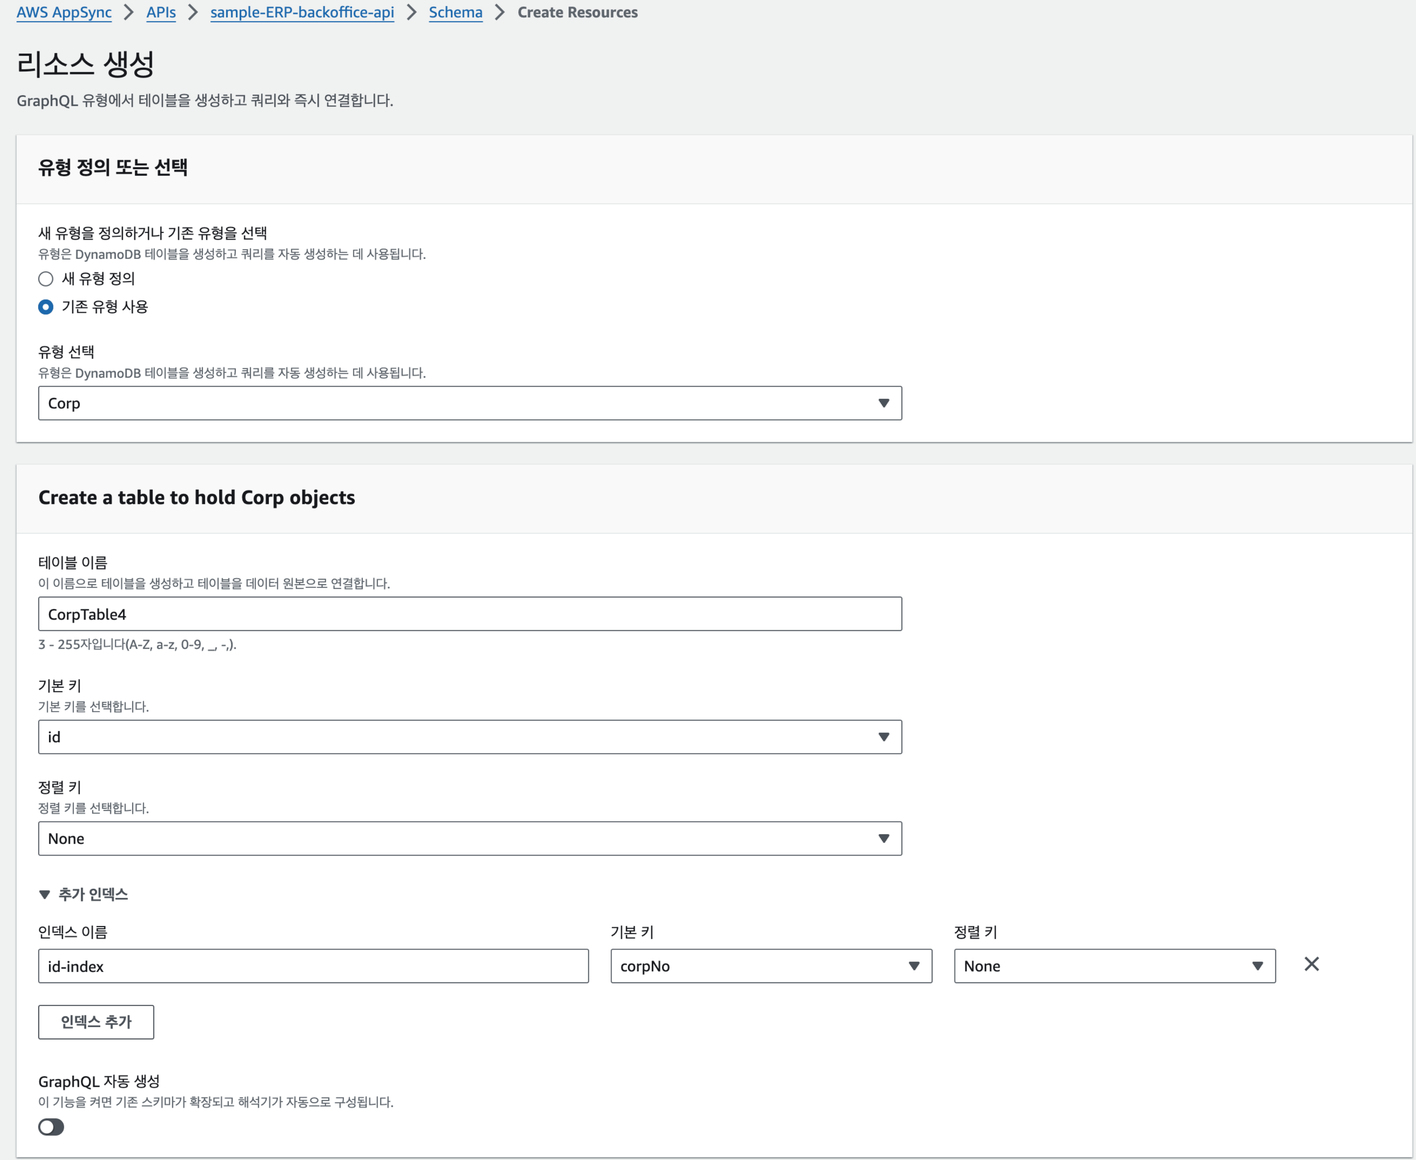This screenshot has height=1160, width=1416.
Task: Click the arrow icon on corpNo dropdown
Action: [913, 966]
